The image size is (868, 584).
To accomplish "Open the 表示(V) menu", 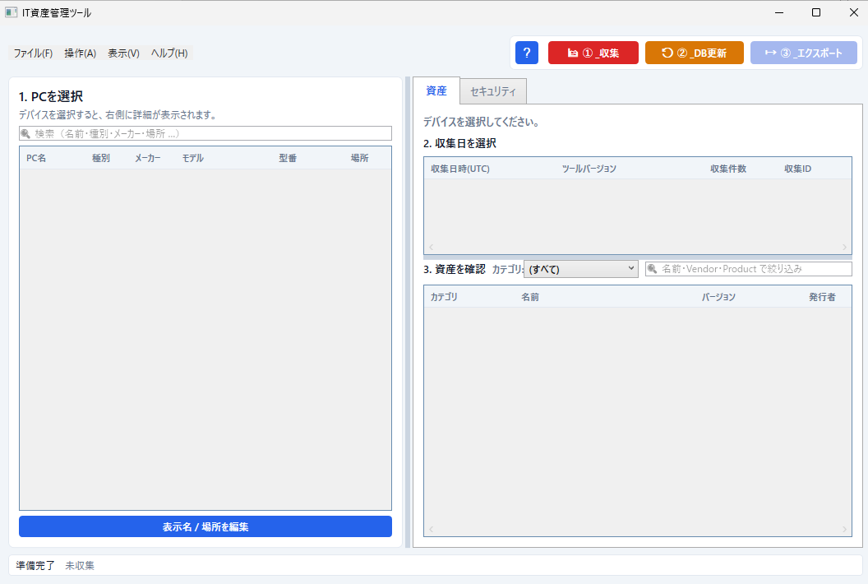I will 123,53.
